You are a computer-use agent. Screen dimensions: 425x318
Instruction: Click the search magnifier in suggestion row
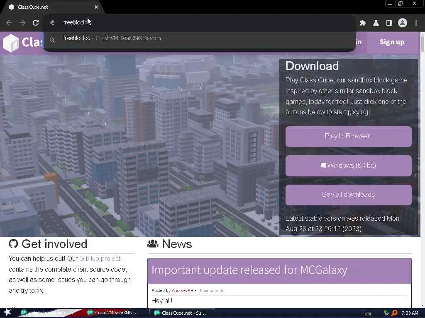click(x=52, y=40)
